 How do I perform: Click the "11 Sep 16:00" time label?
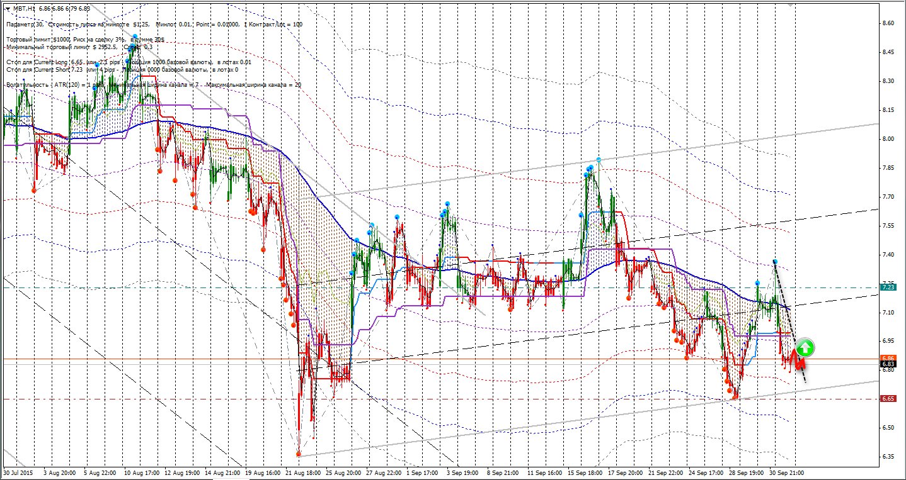click(x=545, y=472)
